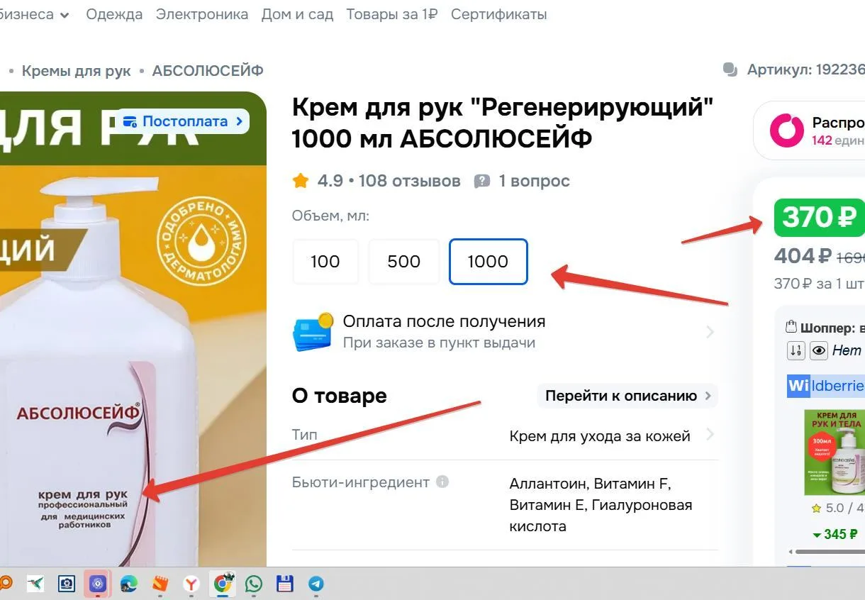The height and width of the screenshot is (600, 865).
Task: Launch Yandex Browser from the taskbar
Action: [x=191, y=584]
